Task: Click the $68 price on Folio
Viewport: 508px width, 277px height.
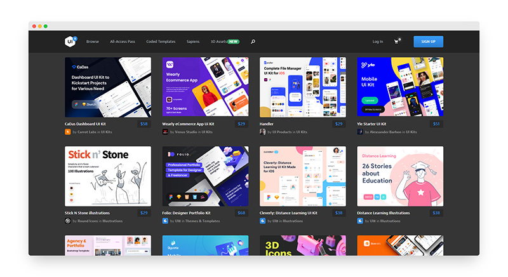Action: pos(241,213)
